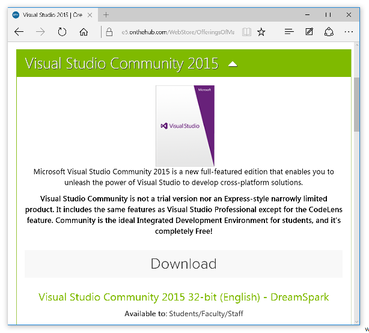This screenshot has height=333, width=369.
Task: Close the browser window
Action: click(349, 15)
